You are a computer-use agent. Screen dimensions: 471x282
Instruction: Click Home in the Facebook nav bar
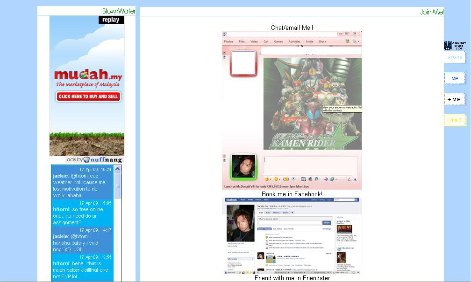(243, 199)
